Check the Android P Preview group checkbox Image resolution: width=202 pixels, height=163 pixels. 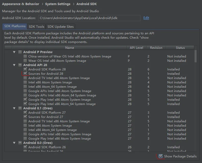click(20, 52)
